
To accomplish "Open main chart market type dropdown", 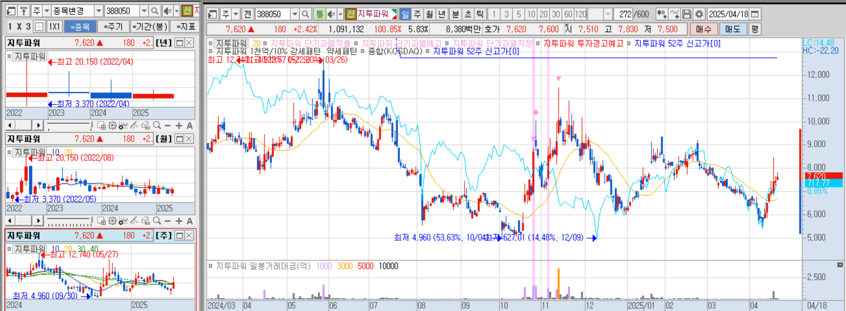I will point(236,14).
